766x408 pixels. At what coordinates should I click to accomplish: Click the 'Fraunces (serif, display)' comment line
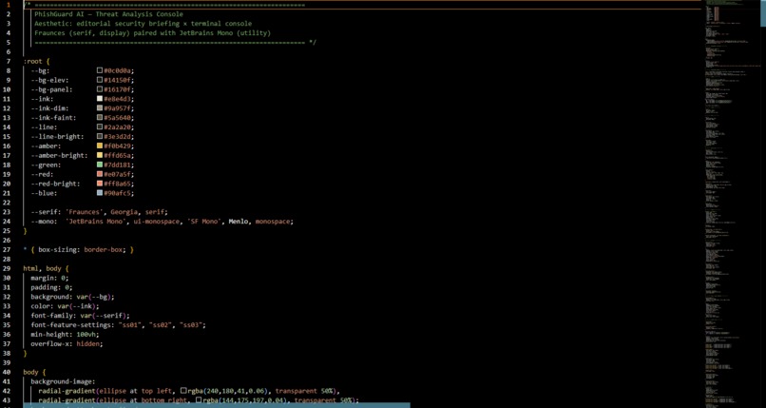pyautogui.click(x=152, y=32)
